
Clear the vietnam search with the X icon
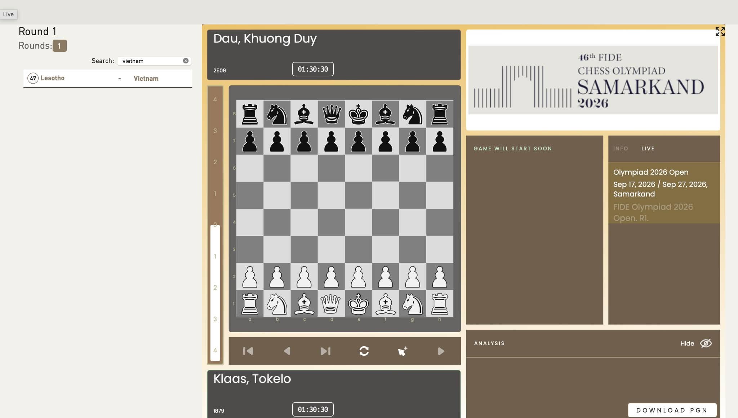[x=186, y=61]
